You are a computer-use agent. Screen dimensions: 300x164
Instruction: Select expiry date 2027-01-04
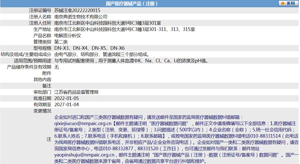click(66, 105)
